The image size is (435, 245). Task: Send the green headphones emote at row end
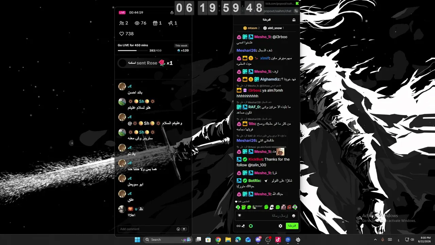(295, 207)
